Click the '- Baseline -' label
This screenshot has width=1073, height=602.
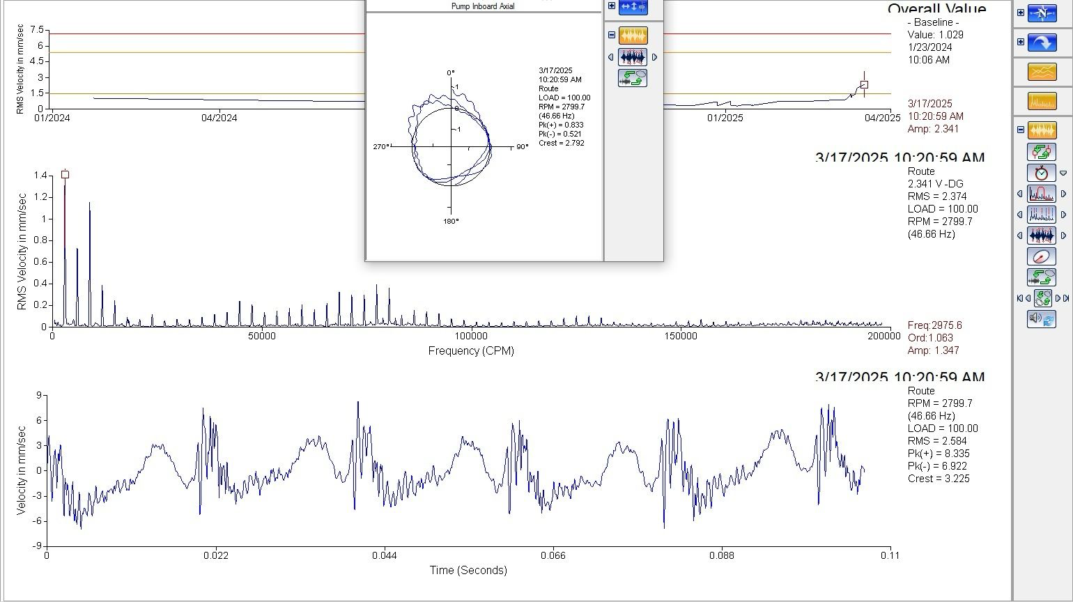pyautogui.click(x=933, y=22)
